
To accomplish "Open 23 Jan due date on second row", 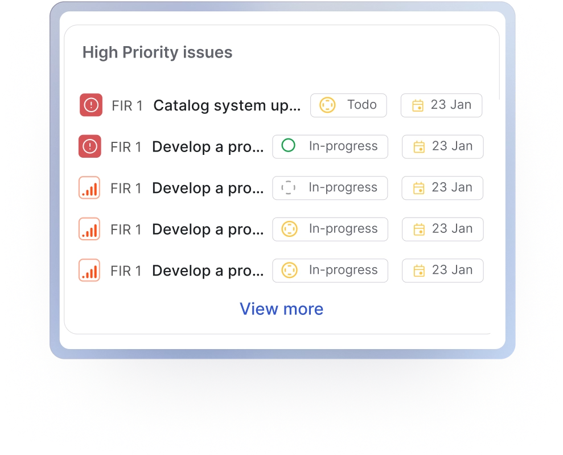I will (x=442, y=146).
